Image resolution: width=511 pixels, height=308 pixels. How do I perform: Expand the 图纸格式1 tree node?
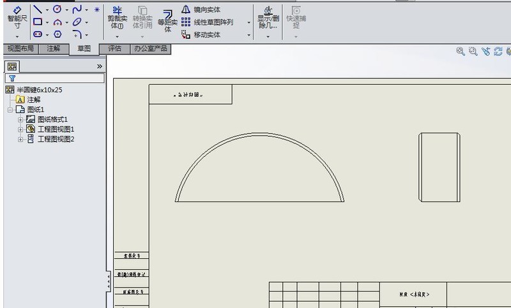pos(20,120)
